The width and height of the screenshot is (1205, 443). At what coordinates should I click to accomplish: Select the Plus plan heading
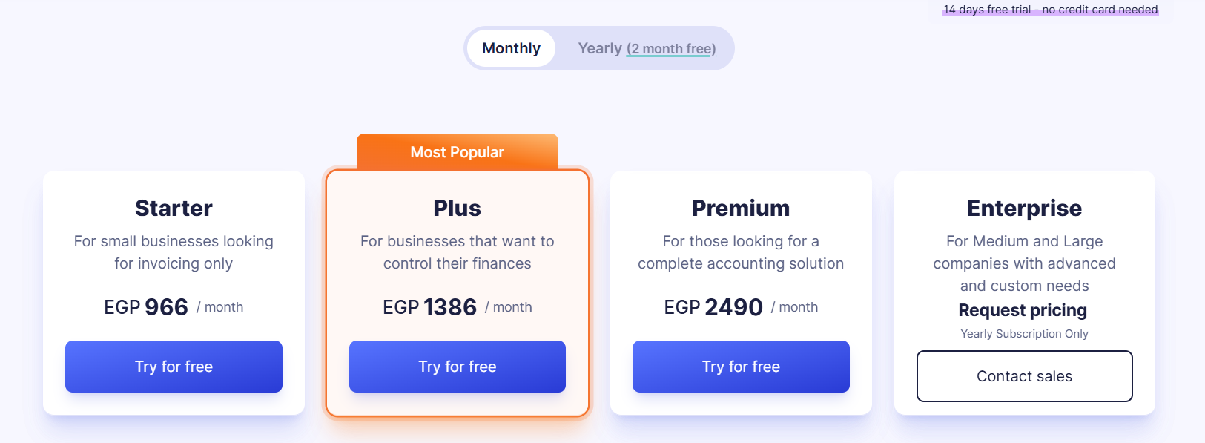457,209
